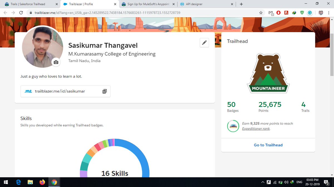Image resolution: width=334 pixels, height=187 pixels.
Task: Click the battery tray icon
Action: (x=280, y=182)
